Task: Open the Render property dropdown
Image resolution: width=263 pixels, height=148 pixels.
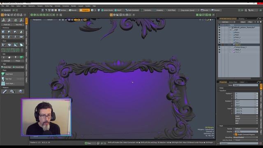Action: [x=245, y=129]
